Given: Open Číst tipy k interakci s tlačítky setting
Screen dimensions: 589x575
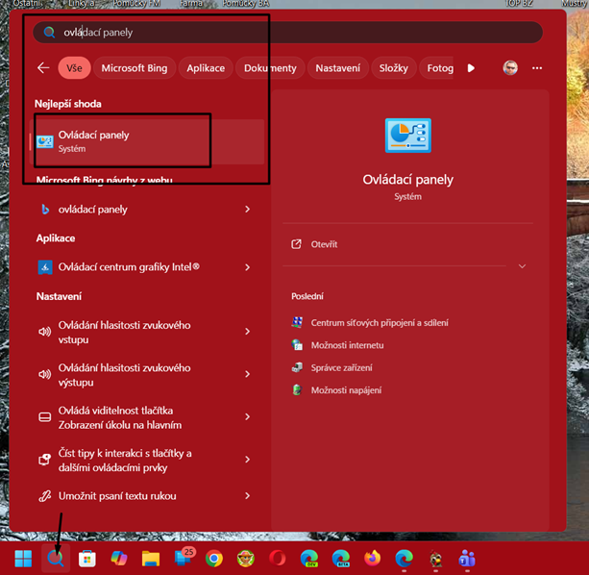Looking at the screenshot, I should click(x=125, y=461).
